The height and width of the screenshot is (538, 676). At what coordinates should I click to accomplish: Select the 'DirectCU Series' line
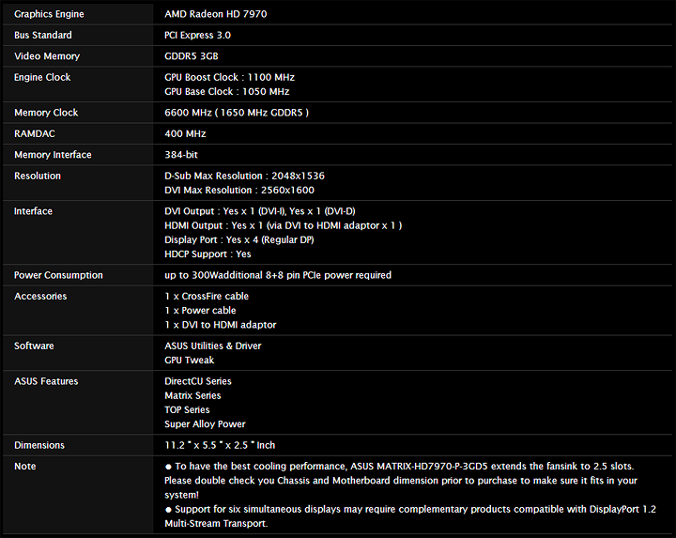(198, 381)
